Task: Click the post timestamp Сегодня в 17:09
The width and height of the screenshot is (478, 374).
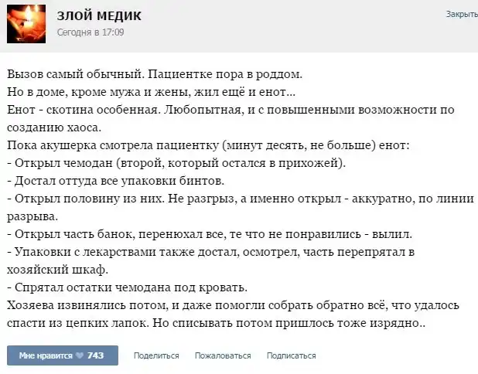Action: click(x=90, y=32)
